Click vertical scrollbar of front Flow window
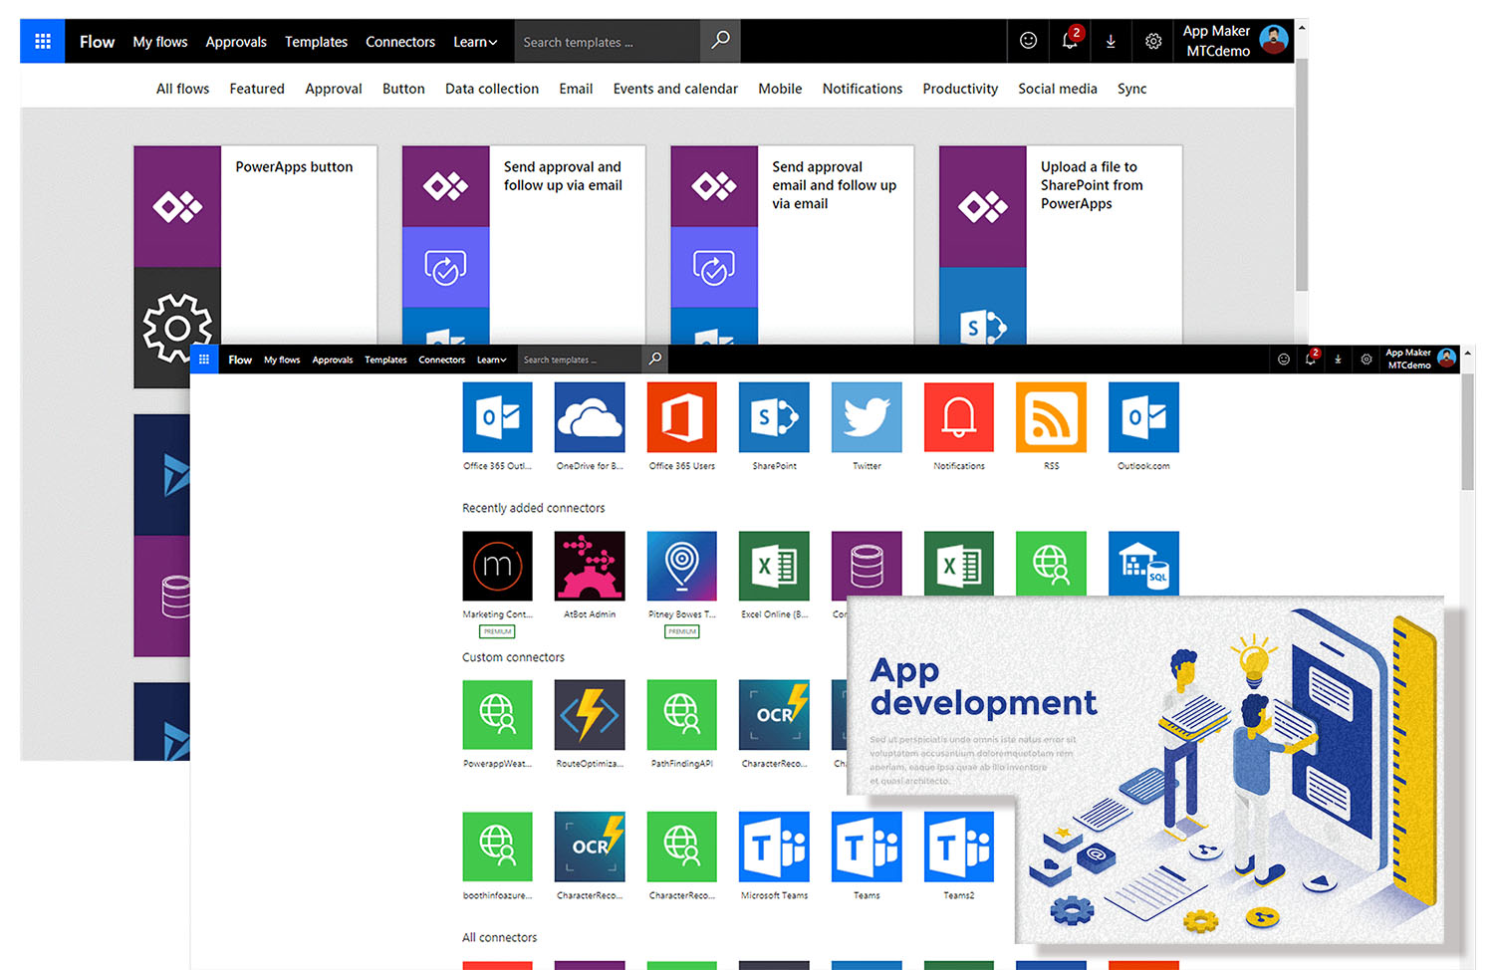1494x970 pixels. (x=1467, y=432)
